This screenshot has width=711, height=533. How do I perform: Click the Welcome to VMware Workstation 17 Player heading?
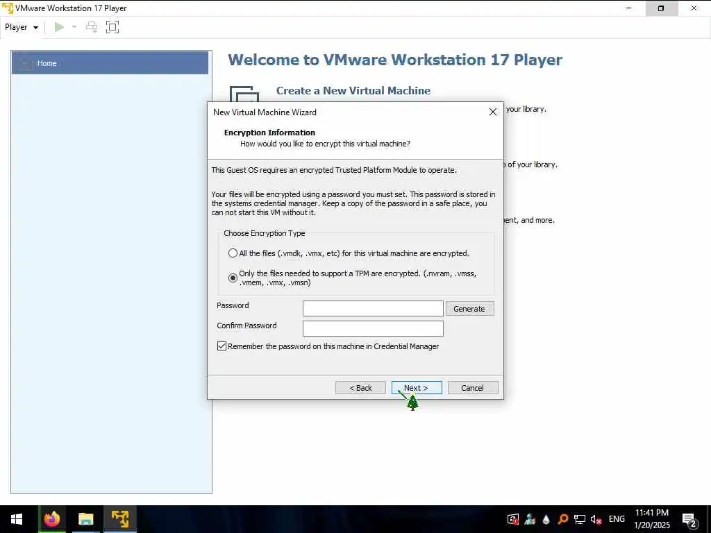coord(395,60)
